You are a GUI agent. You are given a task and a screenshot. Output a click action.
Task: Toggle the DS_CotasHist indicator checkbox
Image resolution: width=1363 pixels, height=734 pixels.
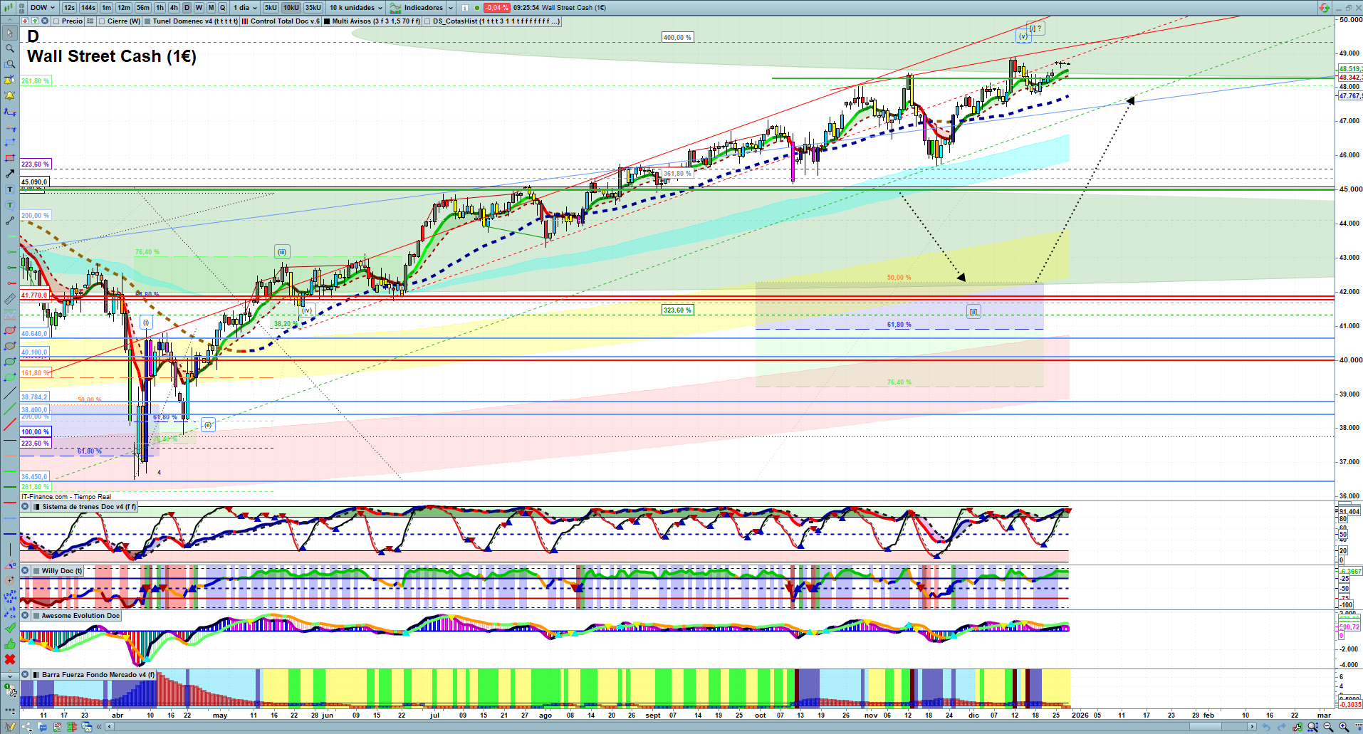(x=427, y=21)
